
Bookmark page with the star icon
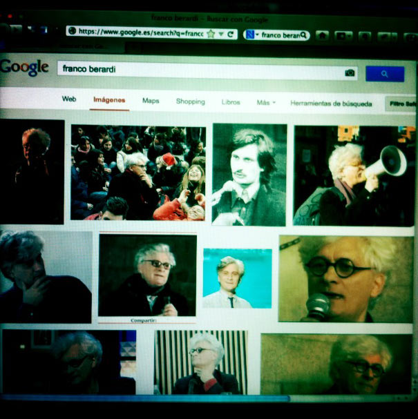pyautogui.click(x=210, y=33)
